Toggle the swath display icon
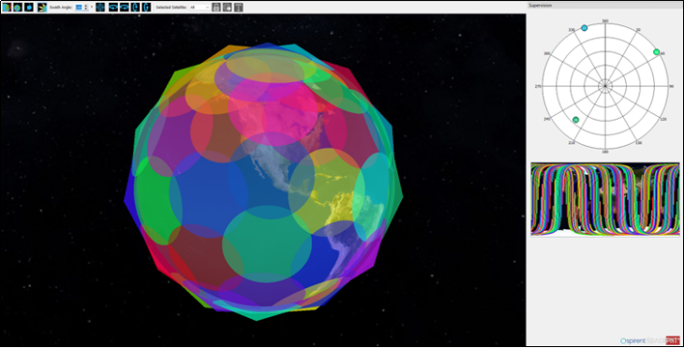 [x=42, y=7]
